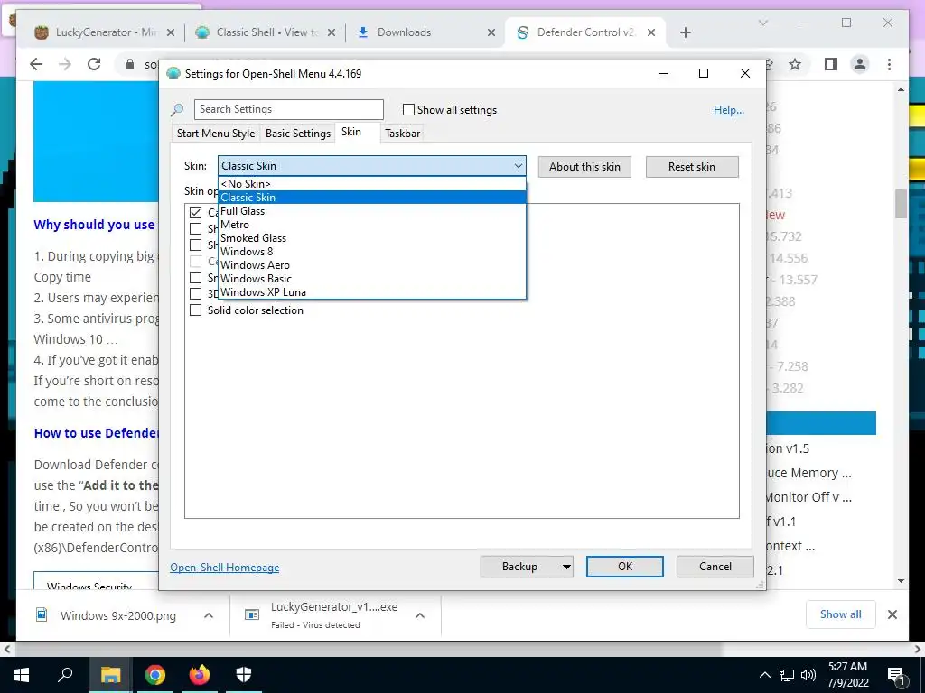This screenshot has width=925, height=693.
Task: Open the Downloads browser tab
Action: (x=404, y=32)
